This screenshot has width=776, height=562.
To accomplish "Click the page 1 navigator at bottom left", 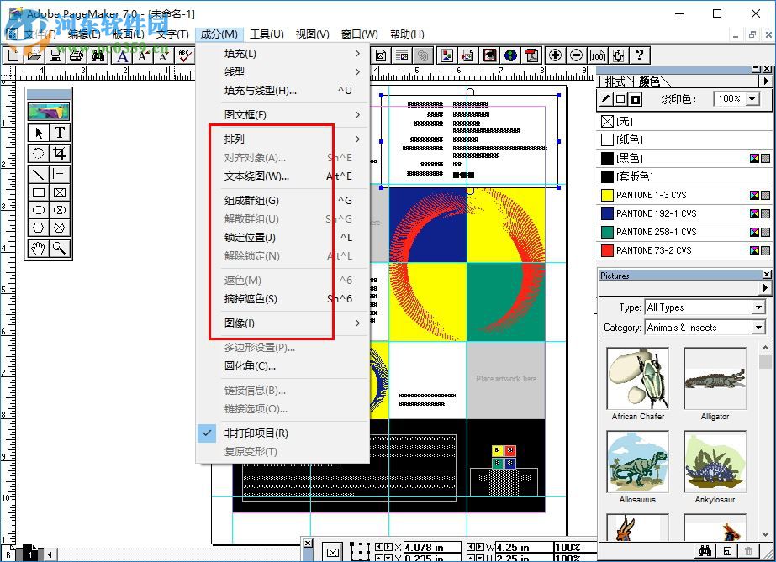I will click(x=31, y=554).
